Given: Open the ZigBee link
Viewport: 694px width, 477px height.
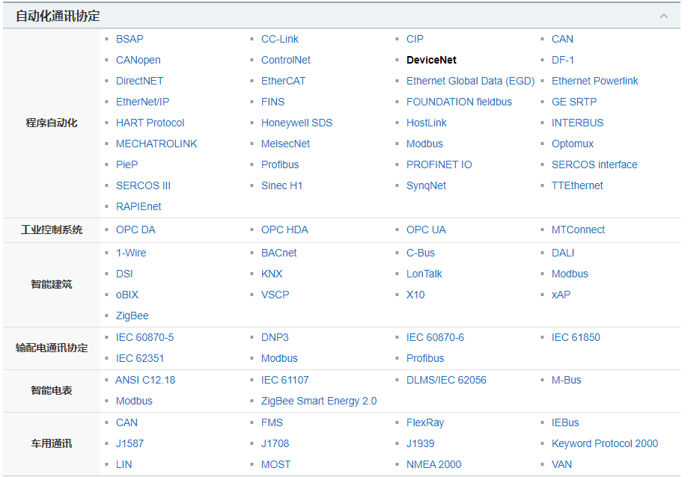Looking at the screenshot, I should (132, 316).
